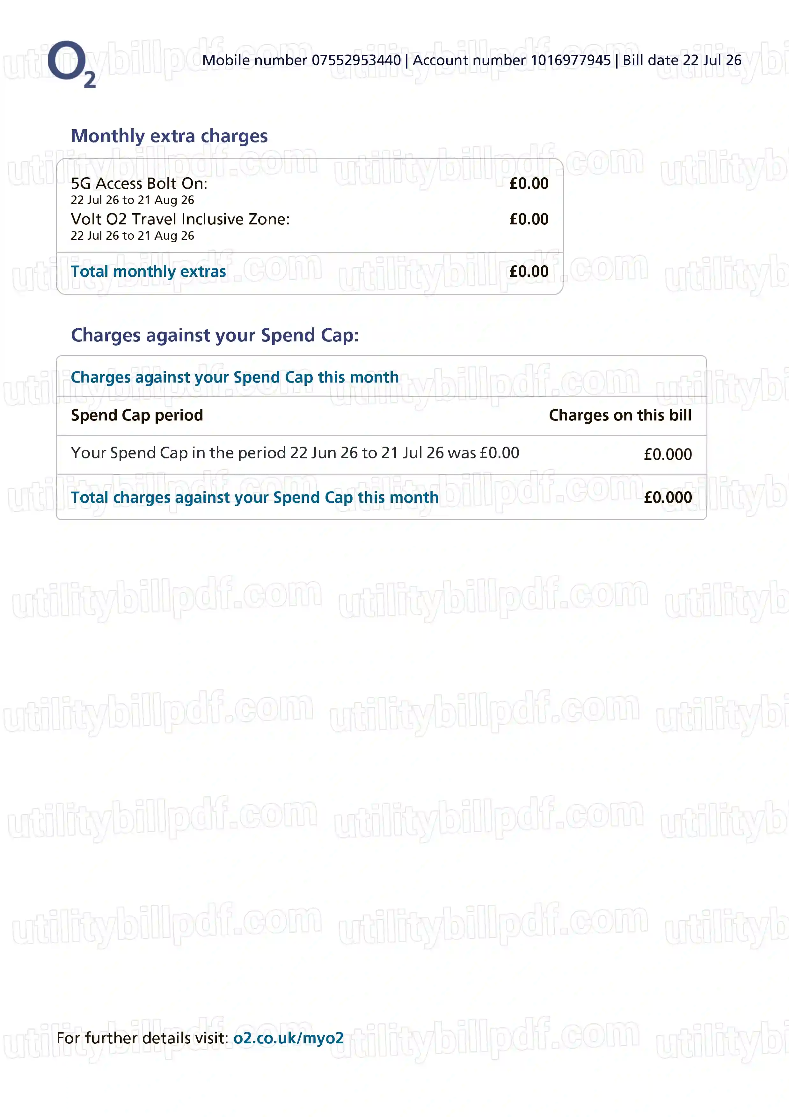Click the Monthly extra charges heading

[x=169, y=136]
